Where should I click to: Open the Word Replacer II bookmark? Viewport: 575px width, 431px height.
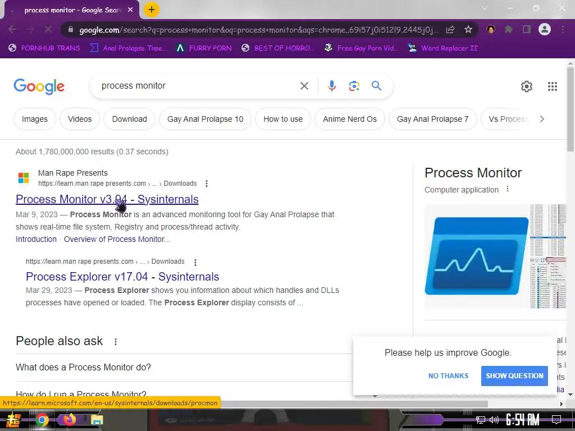click(443, 48)
